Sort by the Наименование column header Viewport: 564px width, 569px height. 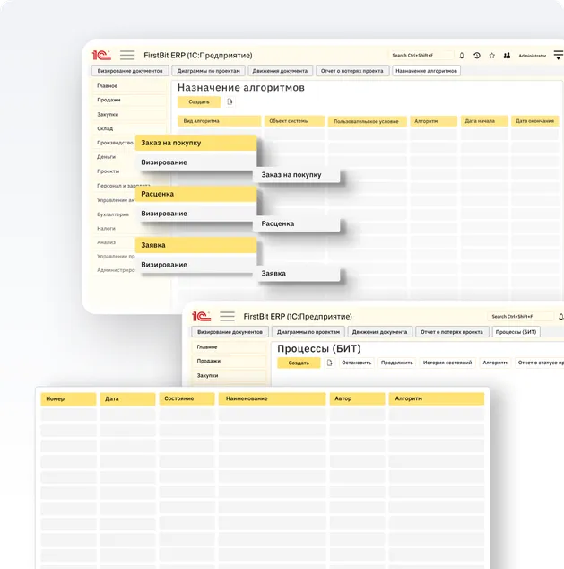click(x=272, y=398)
